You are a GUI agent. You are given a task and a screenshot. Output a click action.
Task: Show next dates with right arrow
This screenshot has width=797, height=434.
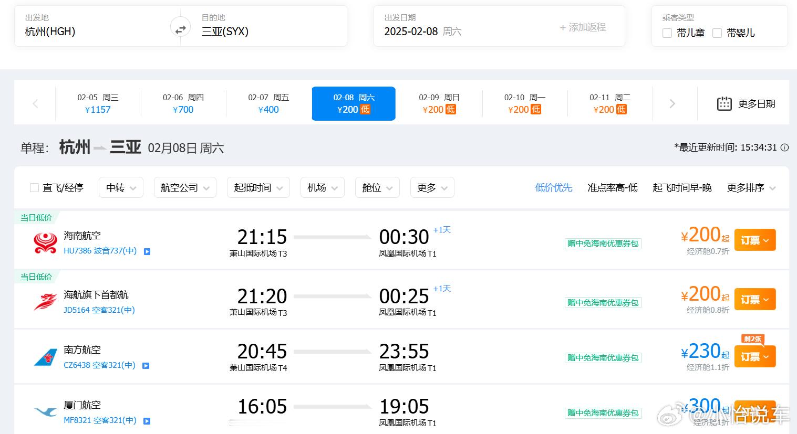coord(672,104)
